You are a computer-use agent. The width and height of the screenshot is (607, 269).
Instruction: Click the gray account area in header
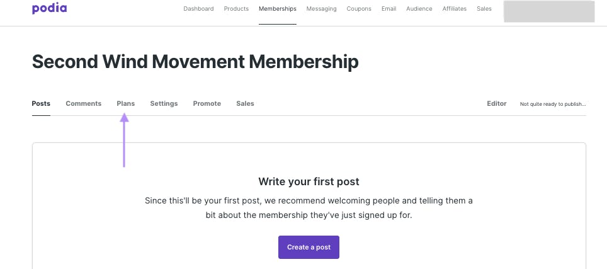tap(549, 11)
